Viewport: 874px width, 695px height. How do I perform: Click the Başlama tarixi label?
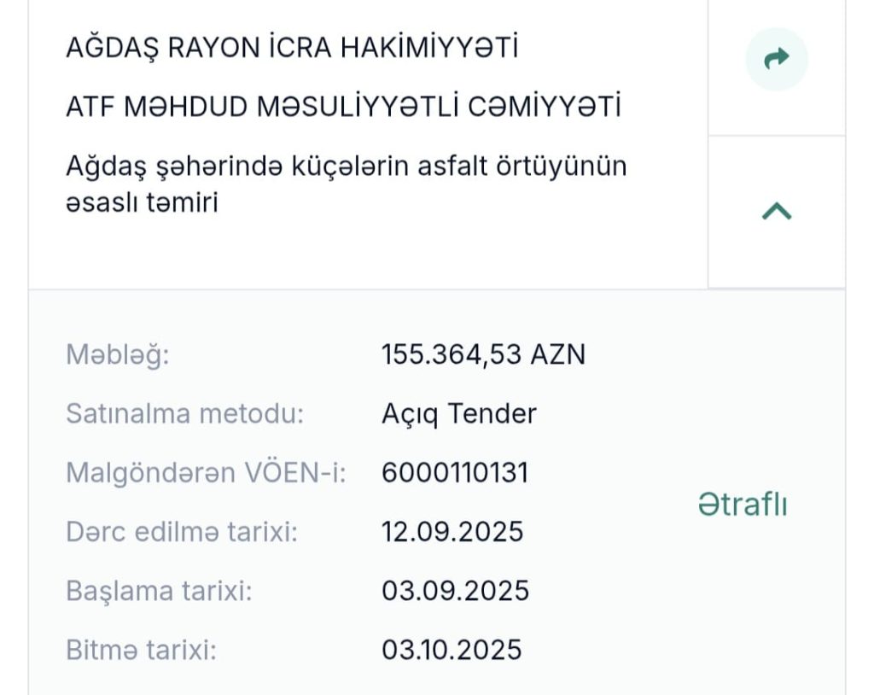[x=159, y=591]
